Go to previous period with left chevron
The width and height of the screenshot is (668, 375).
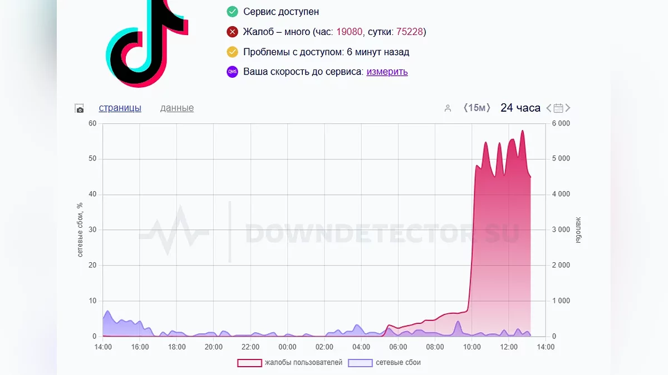point(549,108)
